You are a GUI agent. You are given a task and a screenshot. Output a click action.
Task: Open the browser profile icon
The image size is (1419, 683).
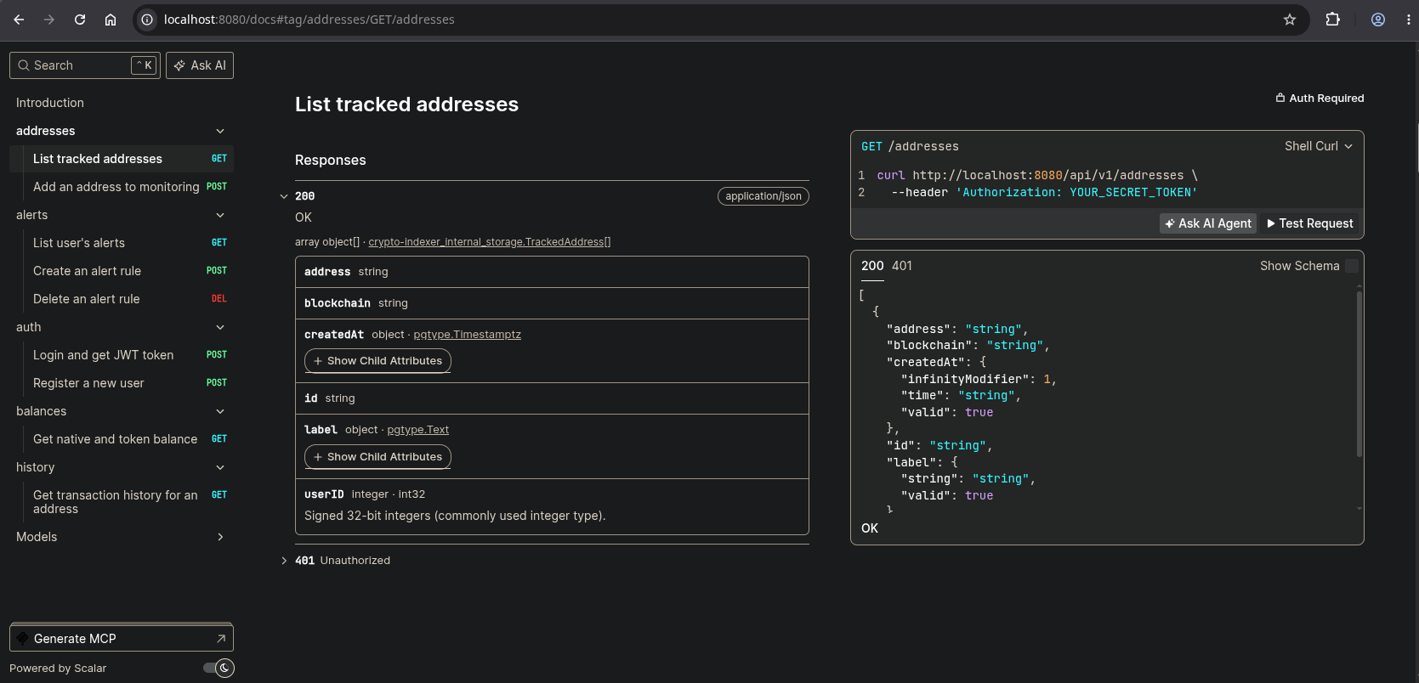pyautogui.click(x=1378, y=20)
